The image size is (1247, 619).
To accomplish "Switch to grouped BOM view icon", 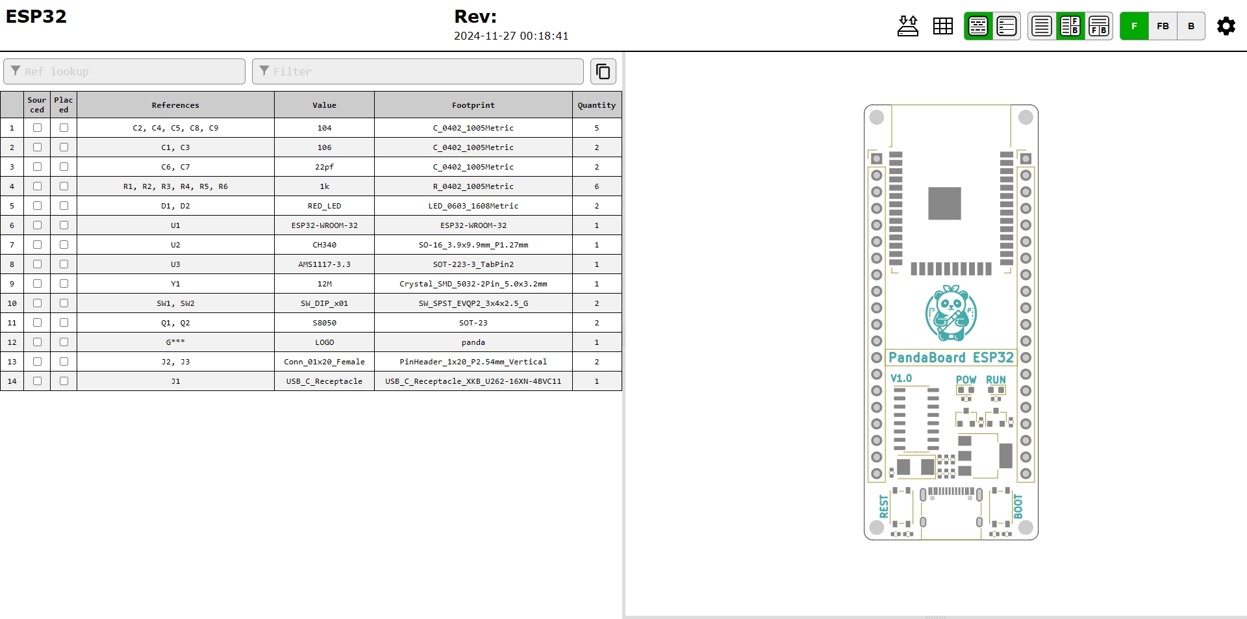I will [x=978, y=26].
